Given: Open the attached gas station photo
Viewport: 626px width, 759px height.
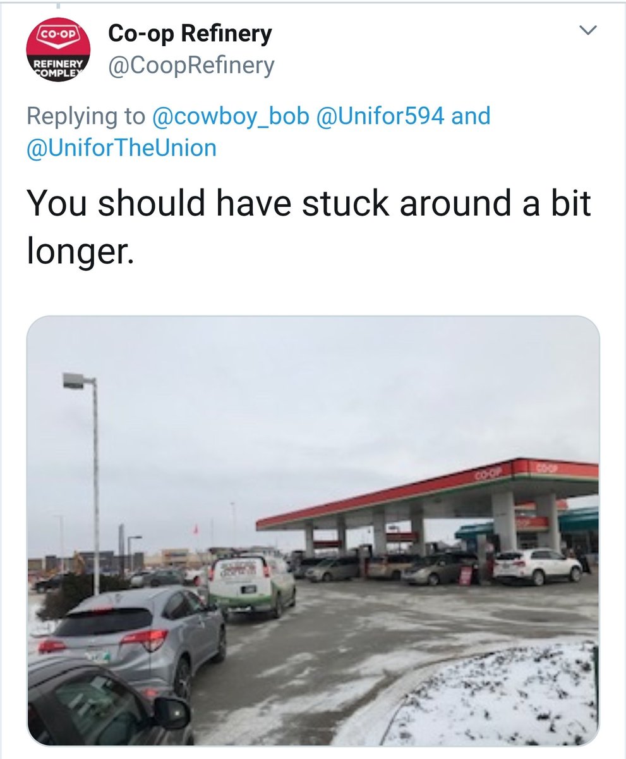Looking at the screenshot, I should [x=313, y=531].
